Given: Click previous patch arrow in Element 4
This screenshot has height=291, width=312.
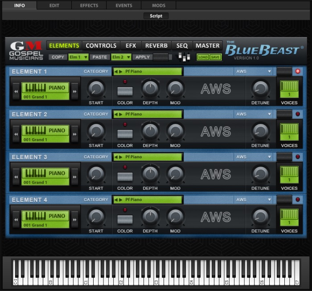Looking at the screenshot, I should coord(16,220).
